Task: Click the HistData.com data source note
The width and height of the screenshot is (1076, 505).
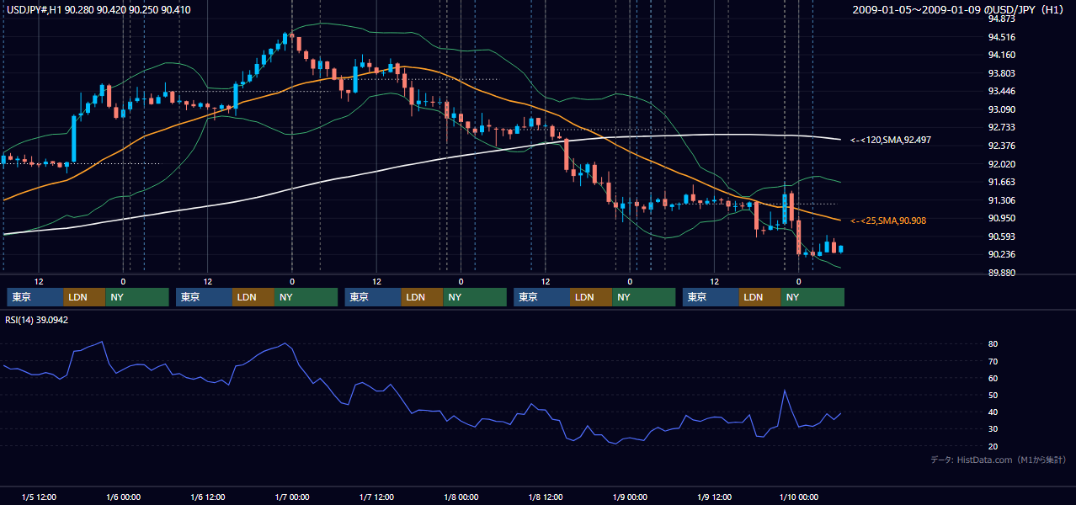Action: [999, 460]
